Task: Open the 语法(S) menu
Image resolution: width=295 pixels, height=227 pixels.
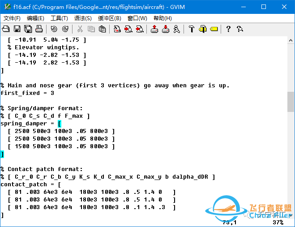Action: point(83,18)
